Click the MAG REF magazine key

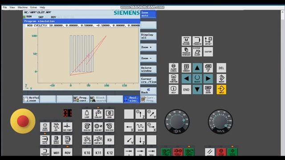click(x=98, y=127)
